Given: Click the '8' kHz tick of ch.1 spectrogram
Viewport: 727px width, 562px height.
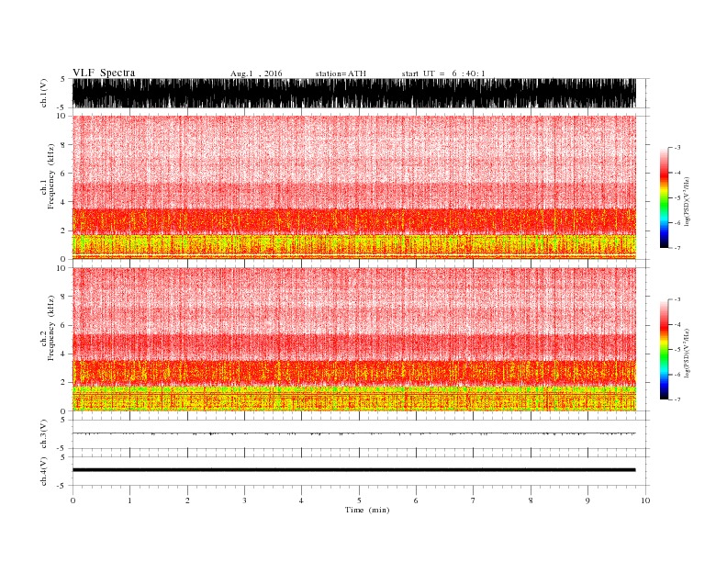Looking at the screenshot, I should coord(64,145).
